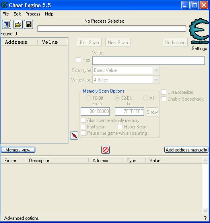Select the All radio button

coord(146,98)
